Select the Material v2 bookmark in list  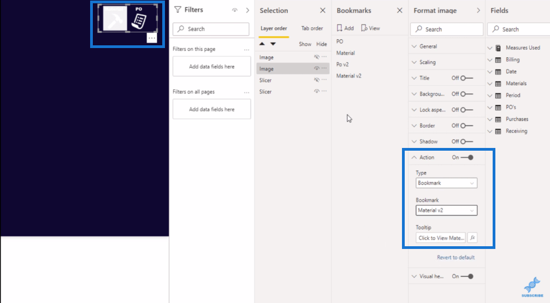pos(348,76)
